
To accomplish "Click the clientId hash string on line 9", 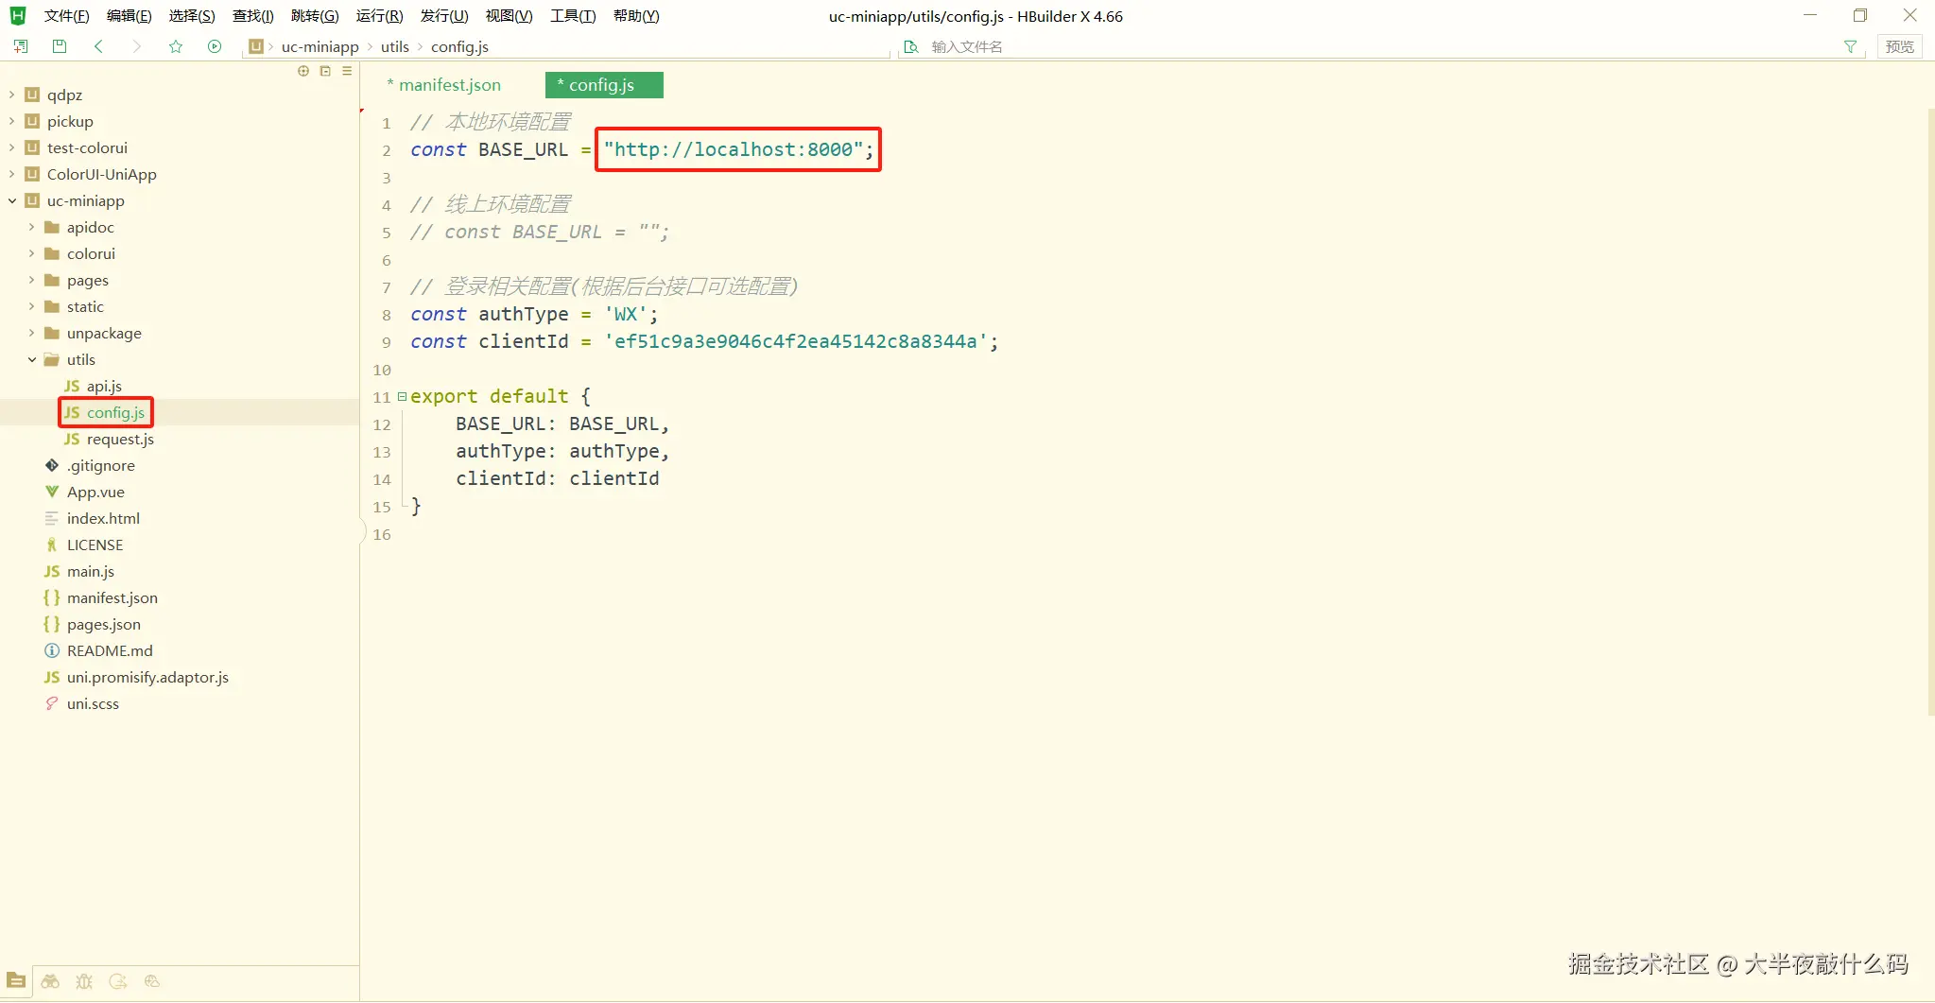I will (x=795, y=341).
